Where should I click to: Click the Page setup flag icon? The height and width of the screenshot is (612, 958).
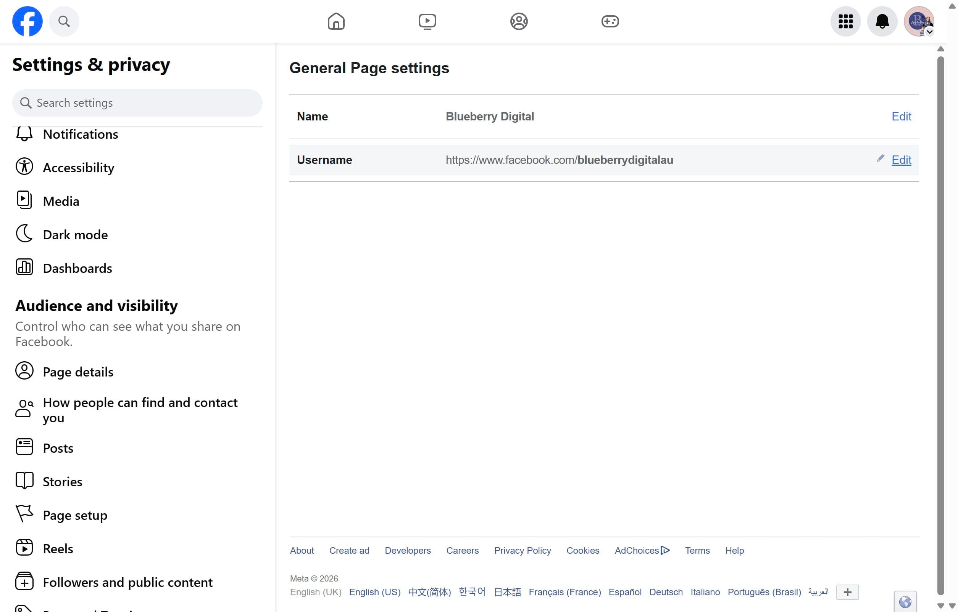(24, 514)
